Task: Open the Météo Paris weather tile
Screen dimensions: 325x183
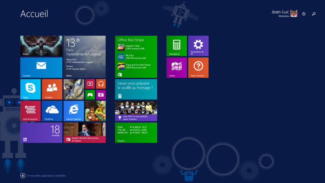Action: pyautogui.click(x=84, y=56)
